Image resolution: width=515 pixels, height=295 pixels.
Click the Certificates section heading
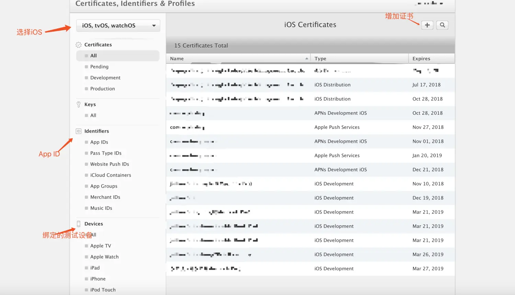pos(98,45)
